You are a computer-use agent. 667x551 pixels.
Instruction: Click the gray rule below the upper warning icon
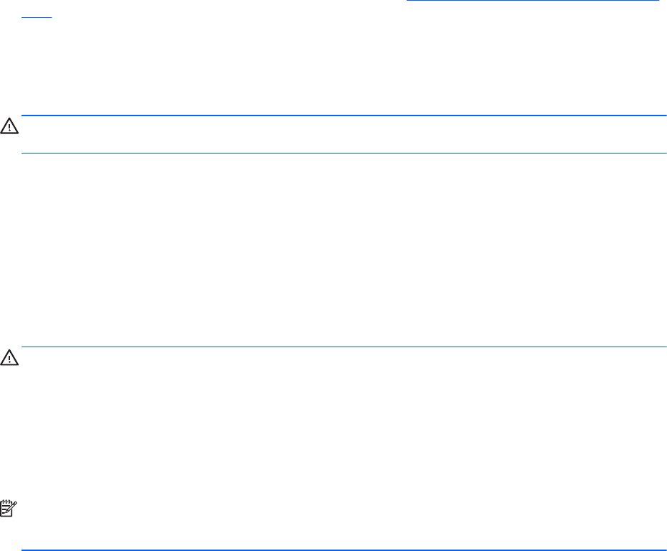(344, 153)
